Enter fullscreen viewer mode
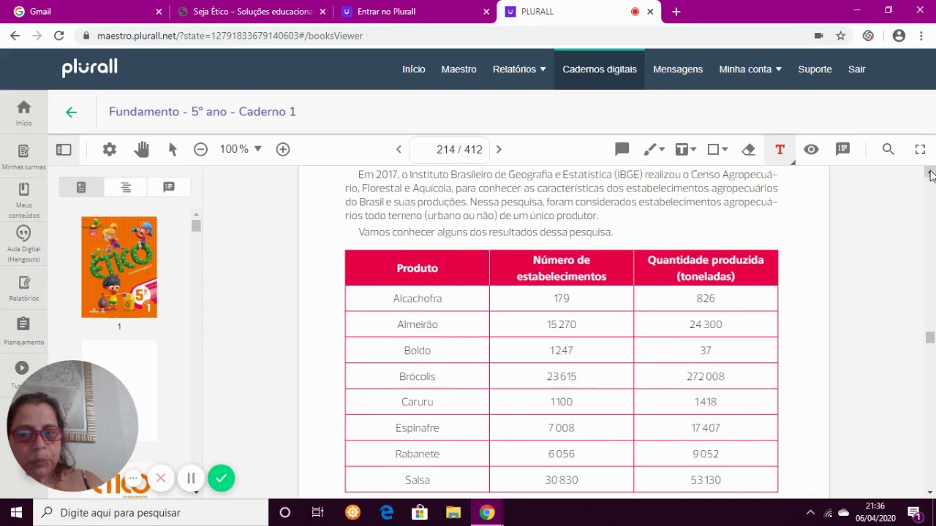936x526 pixels. [x=920, y=149]
